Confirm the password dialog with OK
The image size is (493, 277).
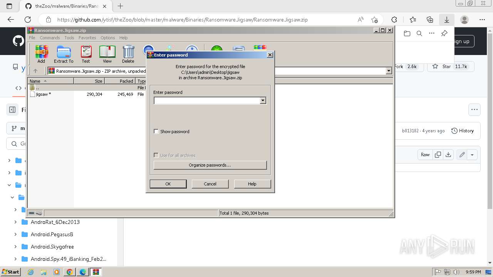168,184
